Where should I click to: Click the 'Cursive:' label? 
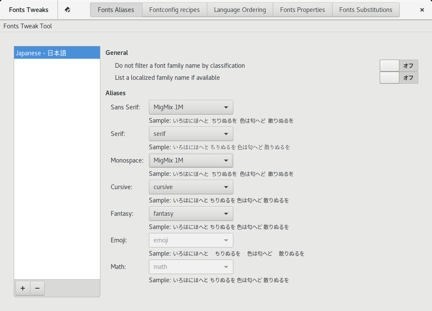(x=121, y=187)
